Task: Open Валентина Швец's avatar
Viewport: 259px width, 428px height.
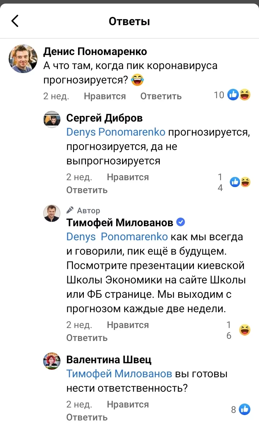Action: [x=52, y=361]
